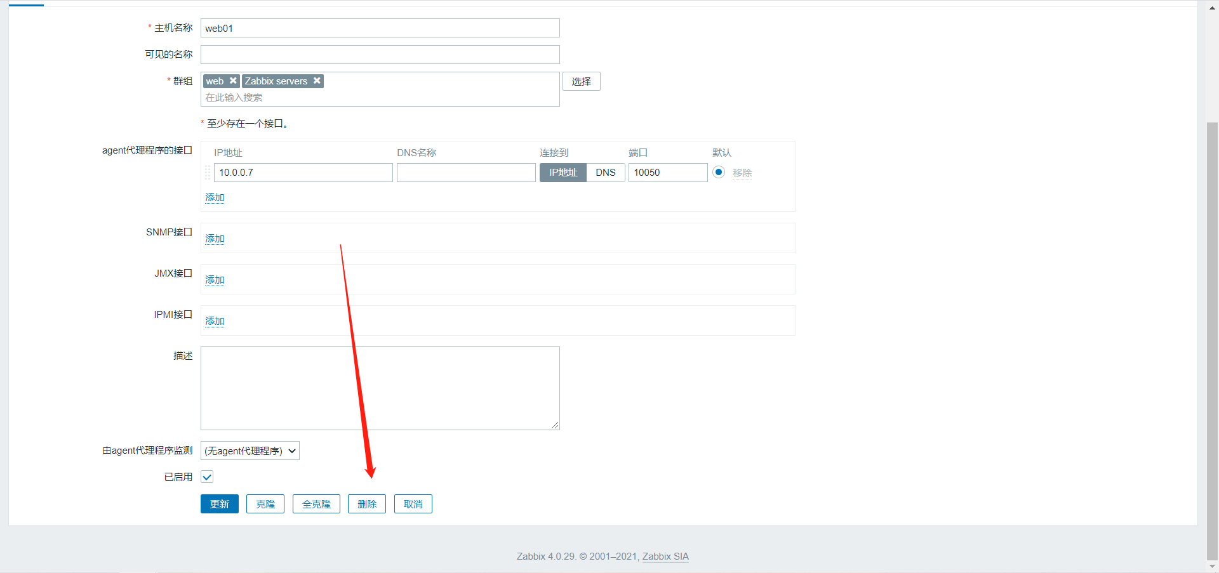The height and width of the screenshot is (573, 1219).
Task: Click the scrollbar down arrow
Action: pyautogui.click(x=1212, y=567)
